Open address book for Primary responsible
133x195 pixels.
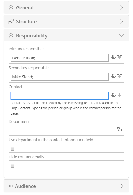pyautogui.click(x=120, y=57)
